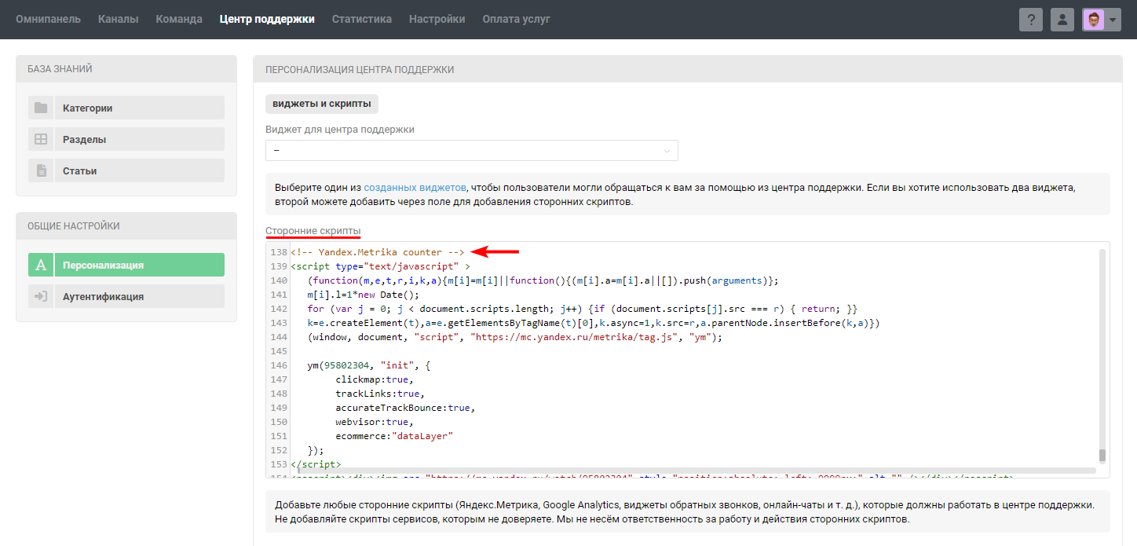Viewport: 1137px width, 546px height.
Task: Click the Сторонние скрипты label
Action: 313,230
